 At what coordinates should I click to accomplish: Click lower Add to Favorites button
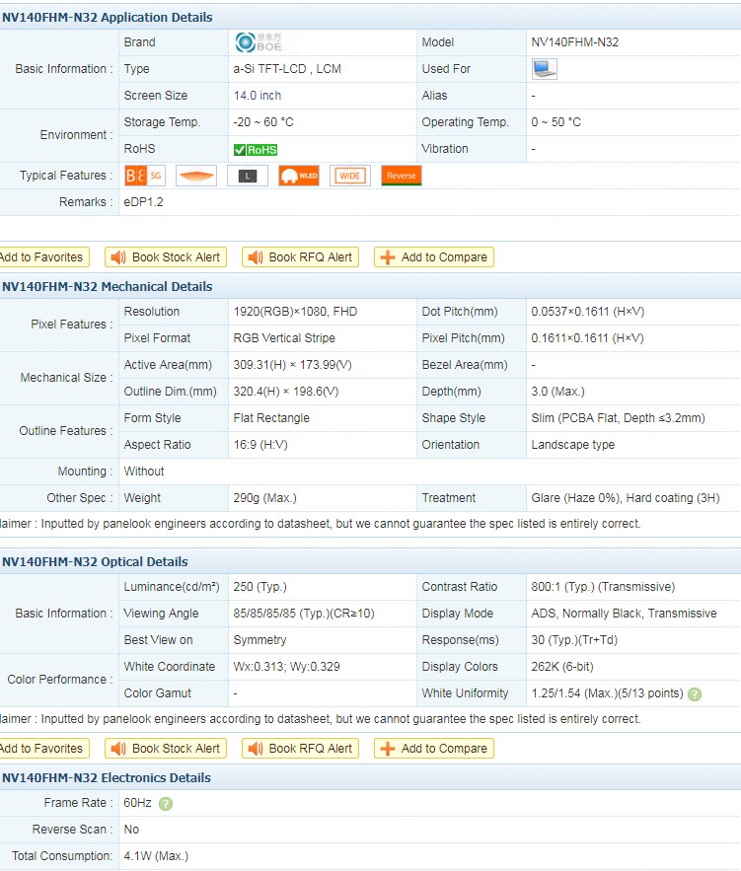(43, 749)
